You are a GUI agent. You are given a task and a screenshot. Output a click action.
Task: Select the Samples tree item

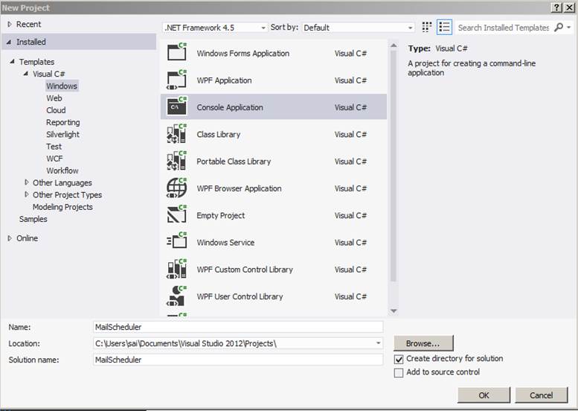(x=33, y=219)
